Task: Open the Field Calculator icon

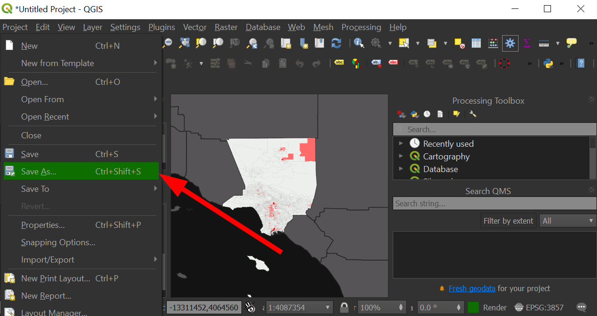Action: (493, 43)
